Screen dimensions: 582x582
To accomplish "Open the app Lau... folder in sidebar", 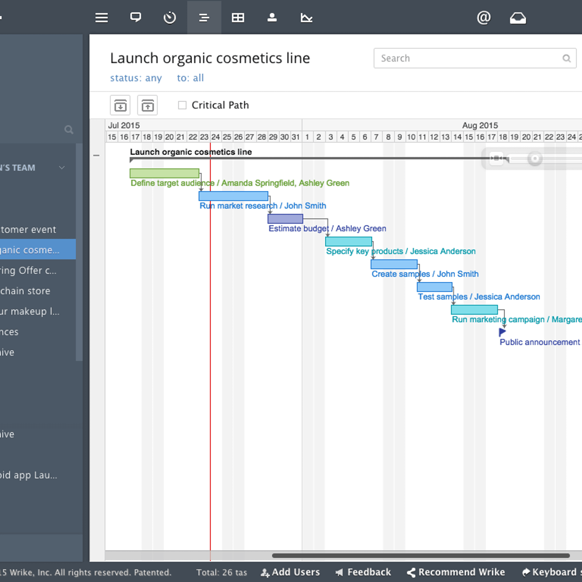I will [x=38, y=475].
